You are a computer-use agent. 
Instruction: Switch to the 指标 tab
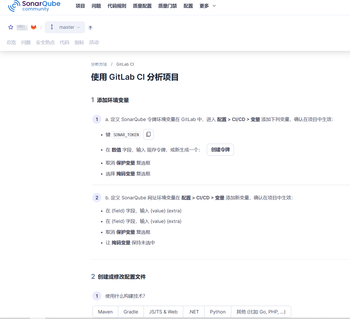(79, 42)
